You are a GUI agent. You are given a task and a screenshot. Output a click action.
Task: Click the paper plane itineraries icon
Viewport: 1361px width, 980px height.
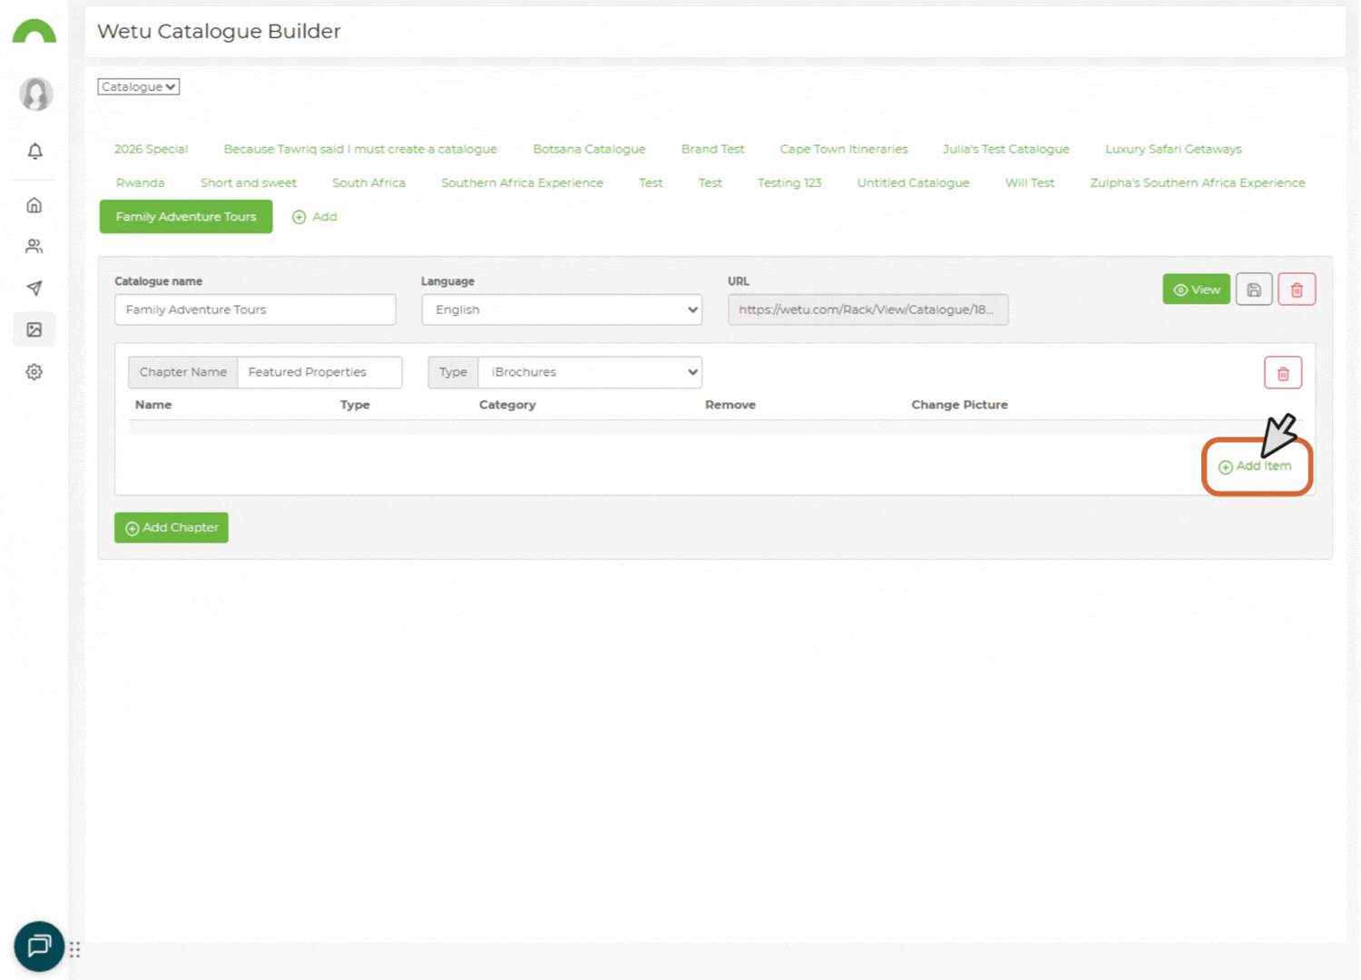34,288
